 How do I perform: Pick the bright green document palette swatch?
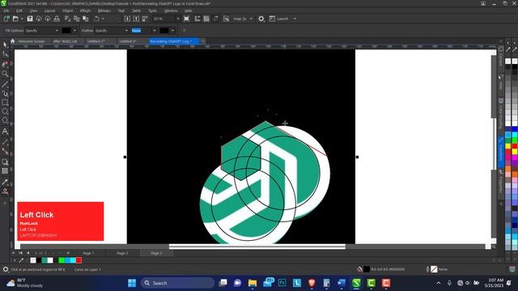[62, 260]
